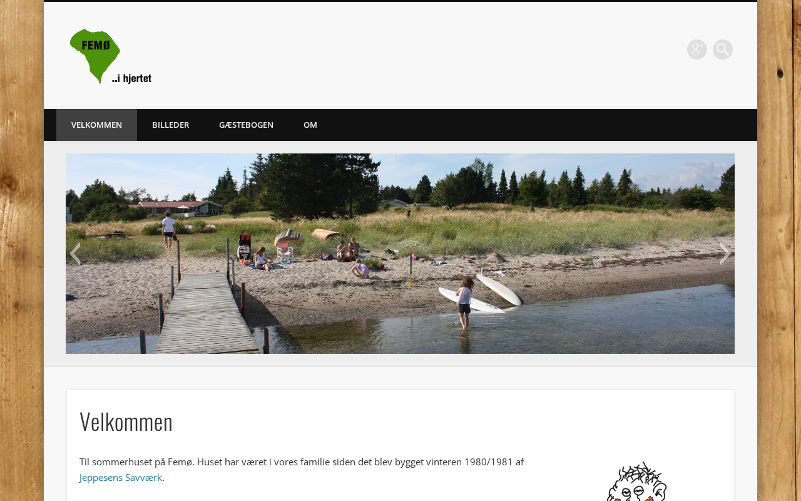The width and height of the screenshot is (801, 501).
Task: Click the Velkommen page heading
Action: (126, 421)
